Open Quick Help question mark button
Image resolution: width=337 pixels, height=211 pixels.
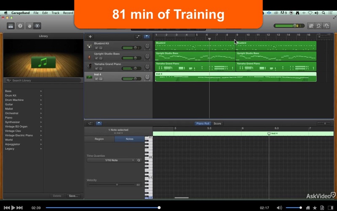pyautogui.click(x=20, y=26)
